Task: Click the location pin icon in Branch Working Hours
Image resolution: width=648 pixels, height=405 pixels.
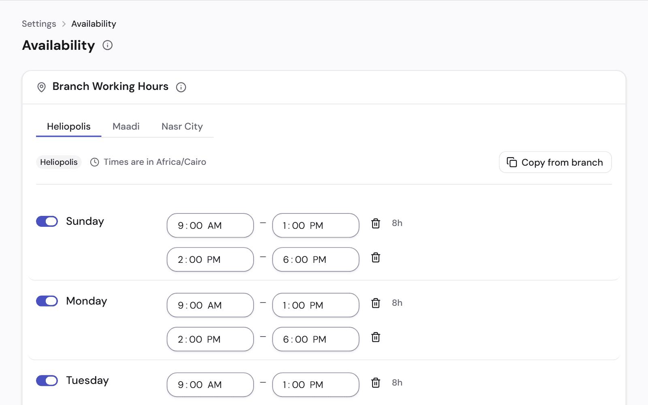Action: tap(41, 87)
